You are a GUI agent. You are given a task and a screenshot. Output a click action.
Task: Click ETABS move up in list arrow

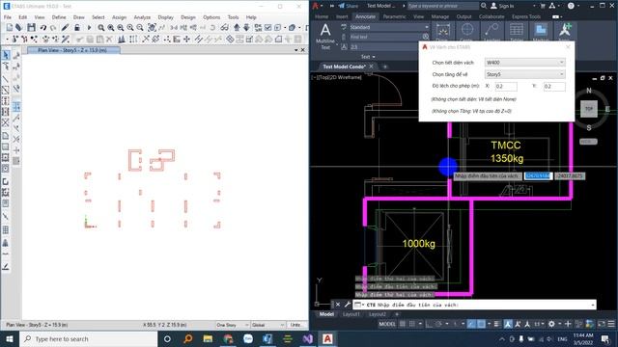pos(237,28)
